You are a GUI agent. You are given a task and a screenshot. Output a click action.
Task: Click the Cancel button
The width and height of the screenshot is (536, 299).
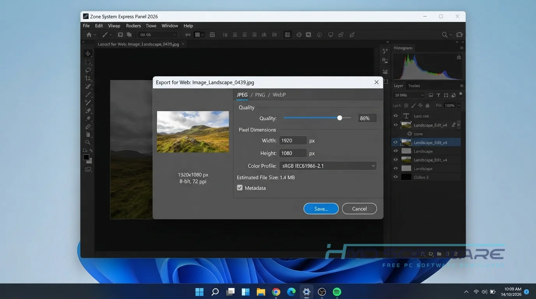[359, 209]
